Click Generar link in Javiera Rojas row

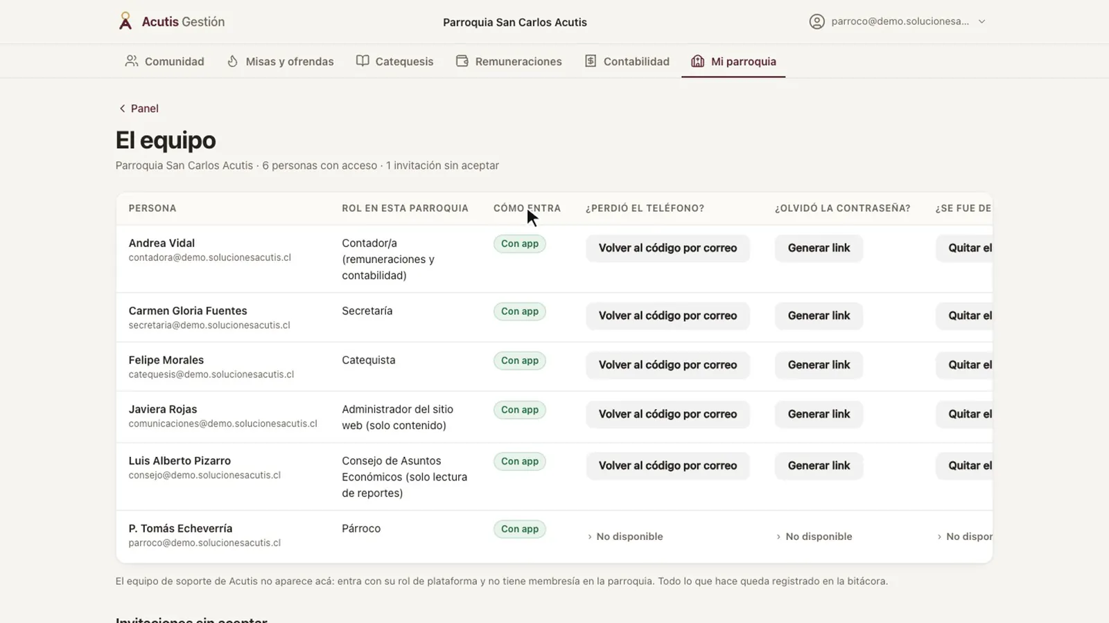click(x=819, y=414)
